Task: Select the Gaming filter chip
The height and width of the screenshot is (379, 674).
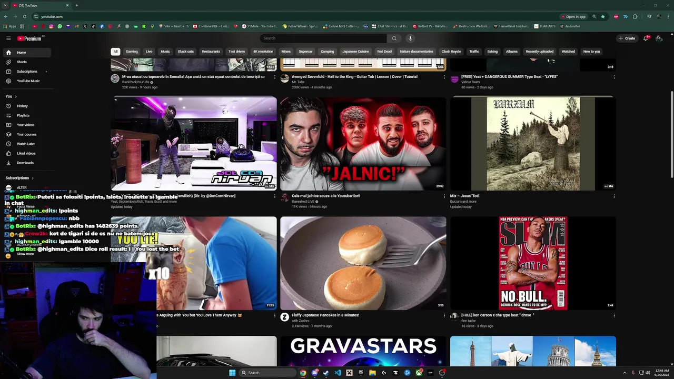Action: pyautogui.click(x=132, y=52)
